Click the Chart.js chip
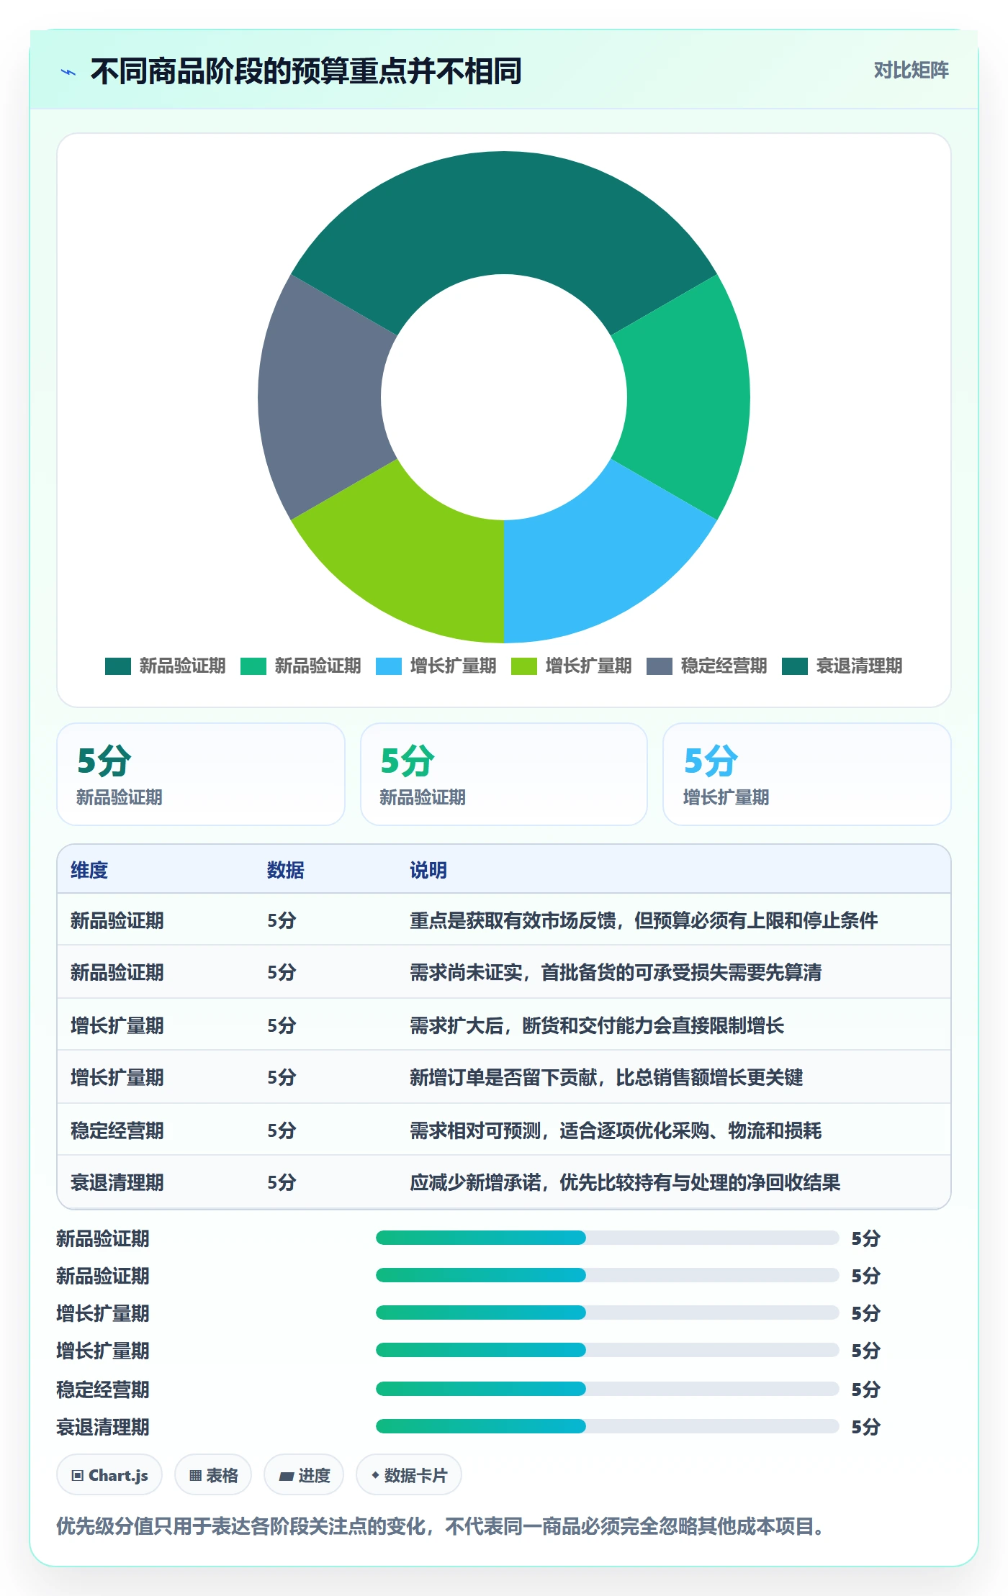The width and height of the screenshot is (1008, 1596). [109, 1475]
